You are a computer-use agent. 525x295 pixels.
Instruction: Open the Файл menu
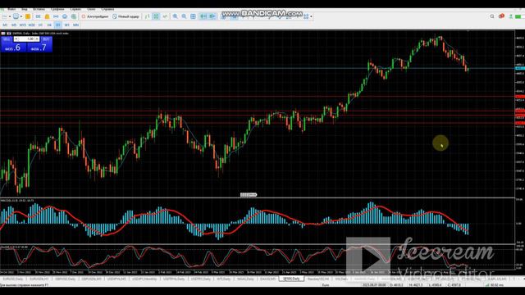(11, 9)
